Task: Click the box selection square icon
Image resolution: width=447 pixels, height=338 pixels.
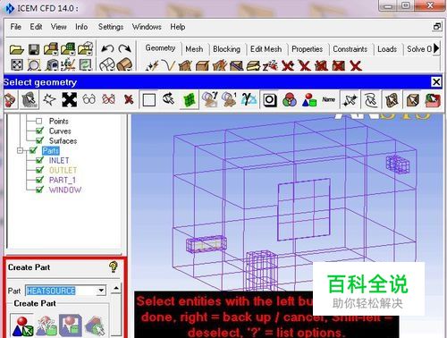Action: point(148,100)
